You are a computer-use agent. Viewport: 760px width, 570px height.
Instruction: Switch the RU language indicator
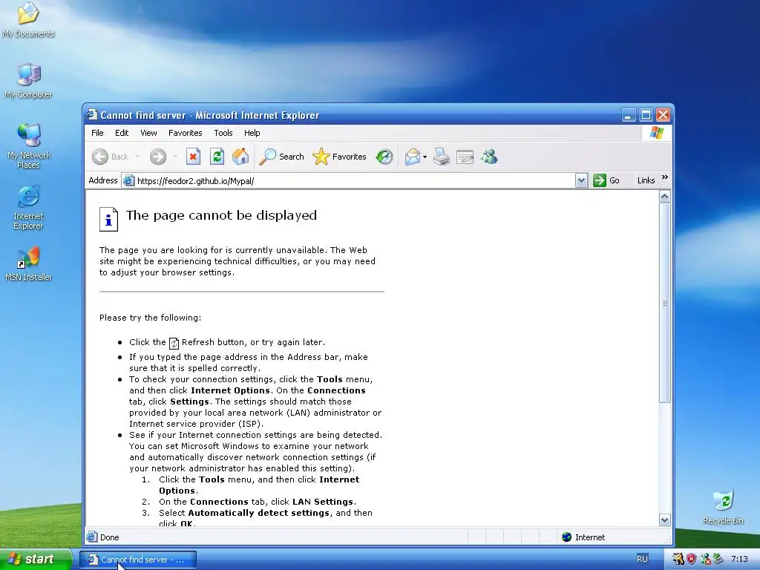click(x=642, y=559)
